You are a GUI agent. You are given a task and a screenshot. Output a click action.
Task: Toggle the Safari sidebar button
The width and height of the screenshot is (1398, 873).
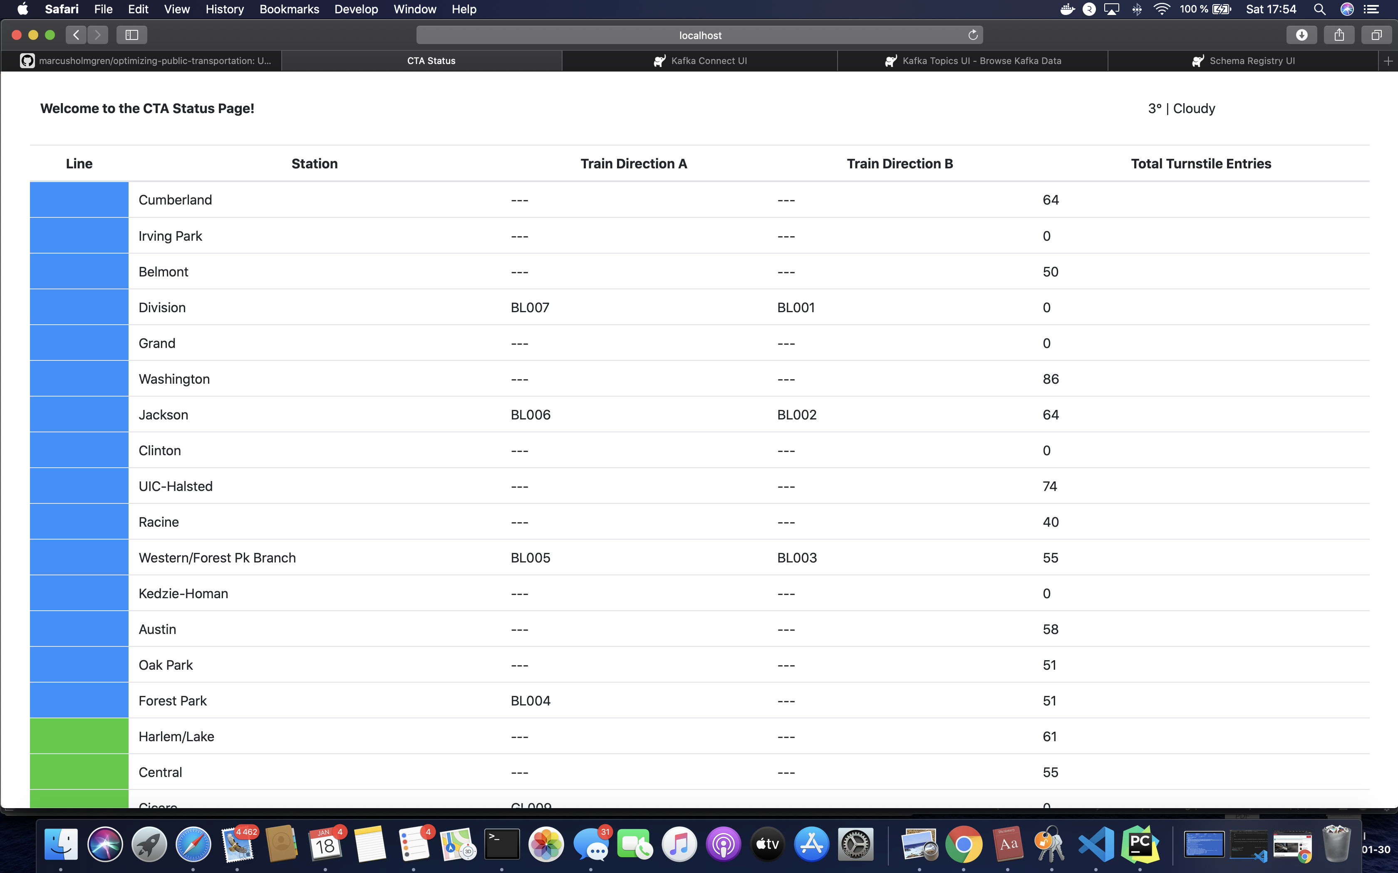(x=132, y=35)
